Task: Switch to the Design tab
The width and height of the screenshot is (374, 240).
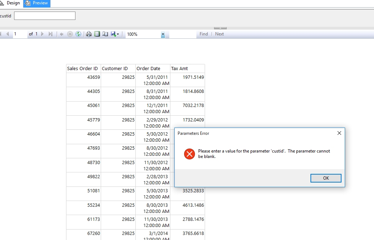Action: 10,3
